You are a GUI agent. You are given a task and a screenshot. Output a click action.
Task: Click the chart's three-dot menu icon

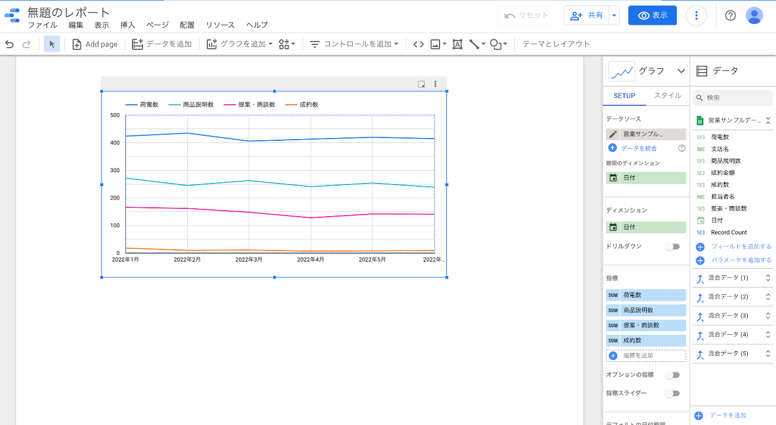(x=436, y=84)
